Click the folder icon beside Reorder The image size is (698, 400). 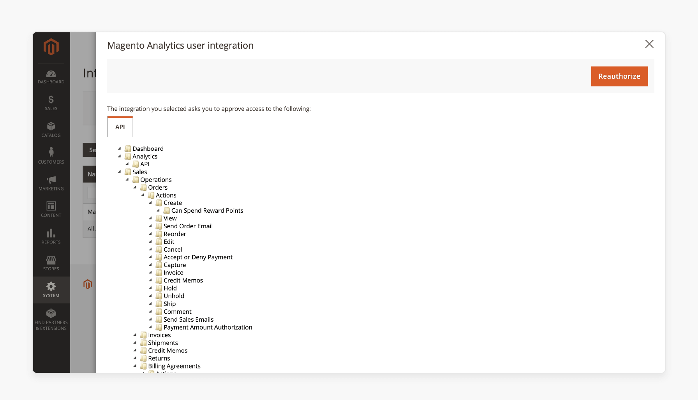[159, 234]
